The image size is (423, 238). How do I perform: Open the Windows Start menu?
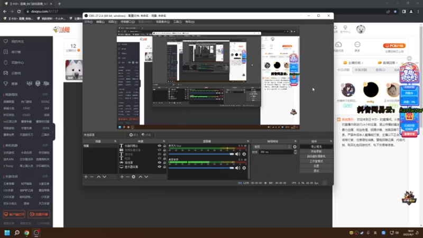point(7,233)
